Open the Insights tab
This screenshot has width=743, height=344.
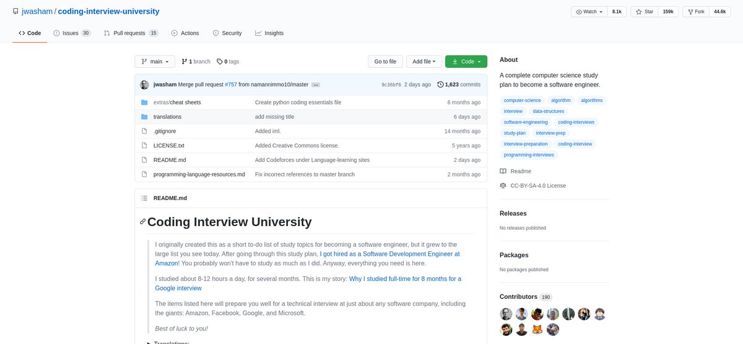(269, 33)
